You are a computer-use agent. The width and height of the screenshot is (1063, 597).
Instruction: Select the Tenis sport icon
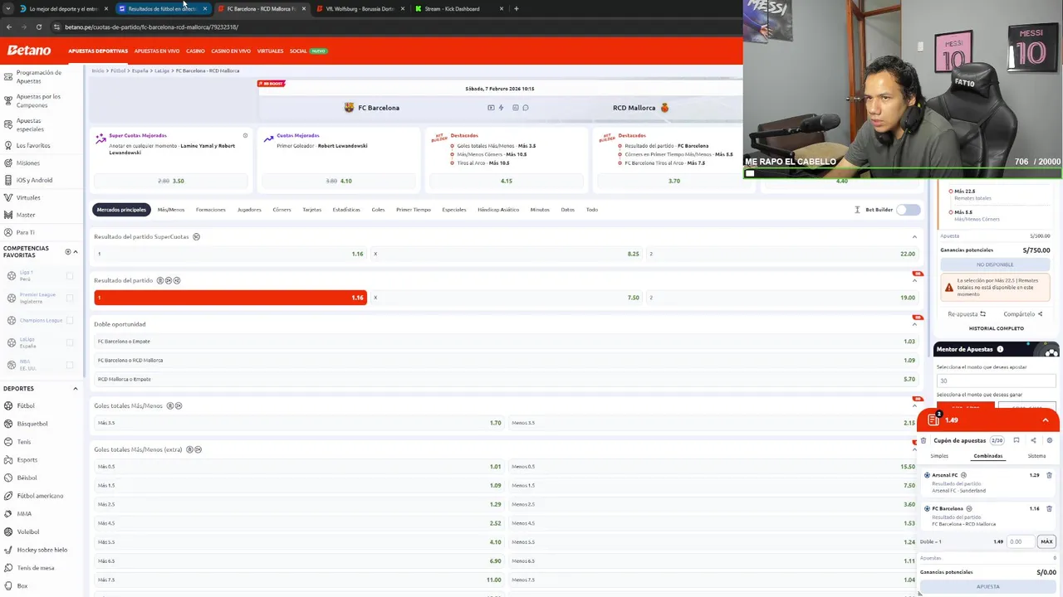click(8, 442)
